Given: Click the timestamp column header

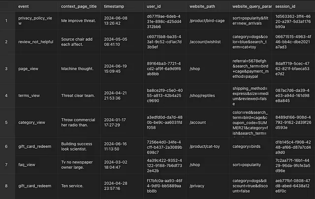Looking at the screenshot, I should click(x=122, y=6).
